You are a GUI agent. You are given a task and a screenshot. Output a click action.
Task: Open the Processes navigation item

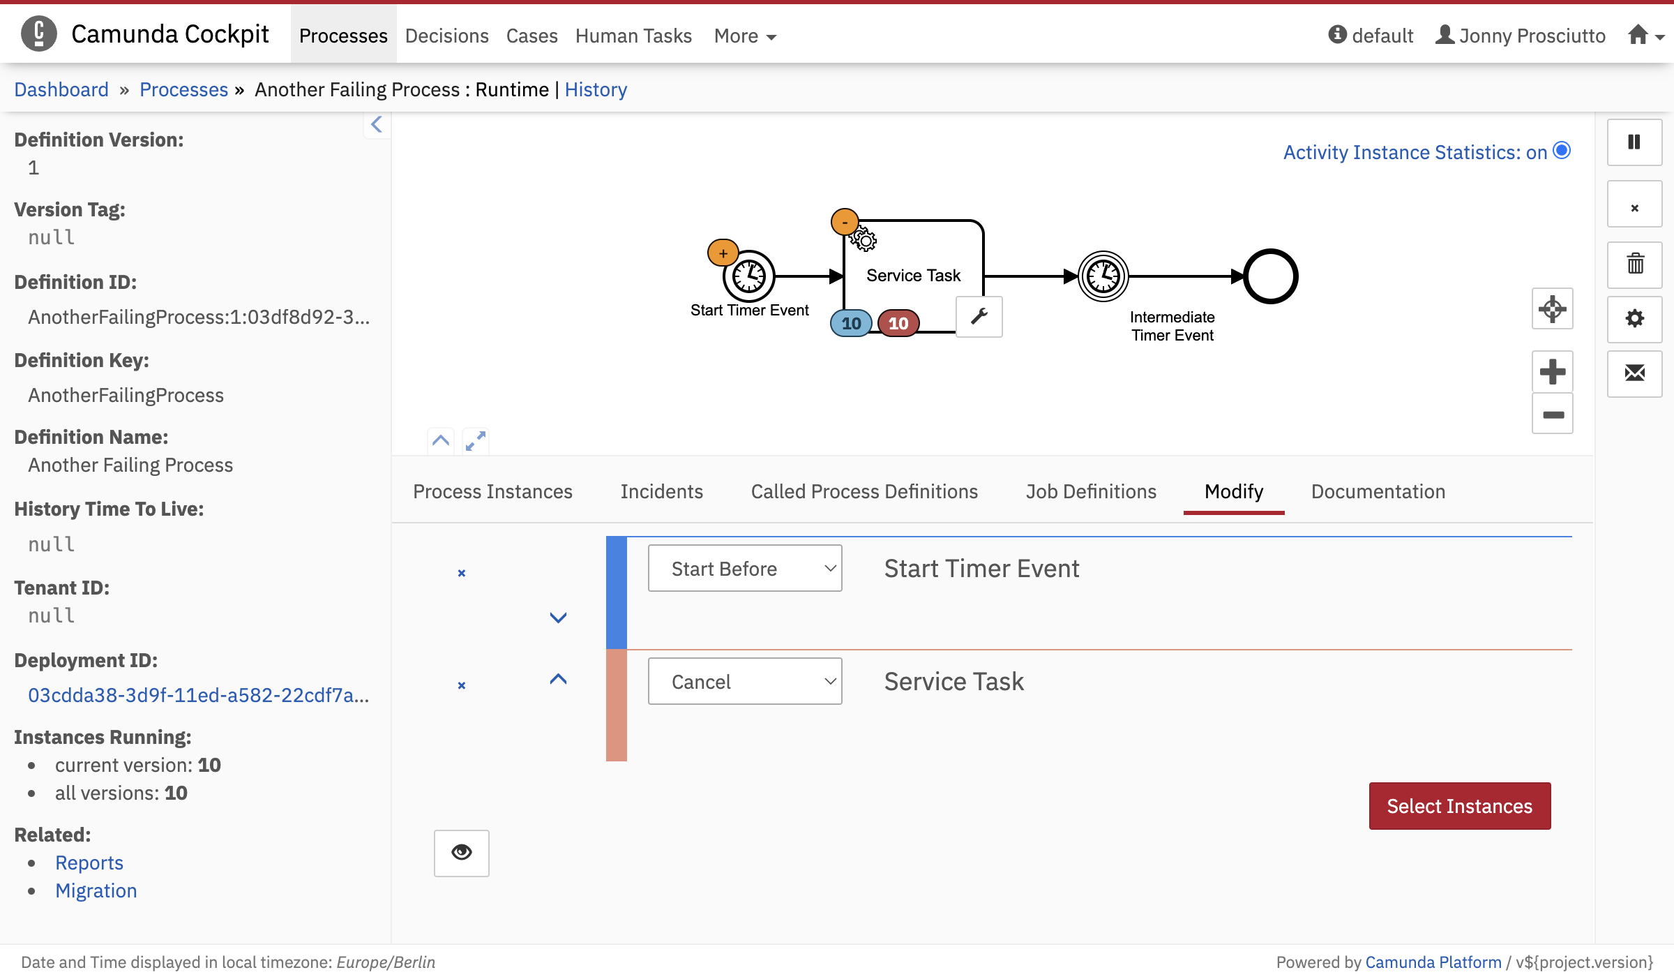[x=343, y=36]
